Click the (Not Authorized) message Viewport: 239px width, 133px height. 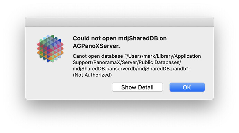92,75
